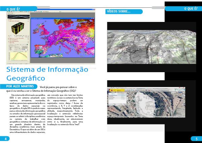Click the 'Você já parou pra pensar sobre o' intro line
202x143 pixels.
pyautogui.click(x=58, y=87)
